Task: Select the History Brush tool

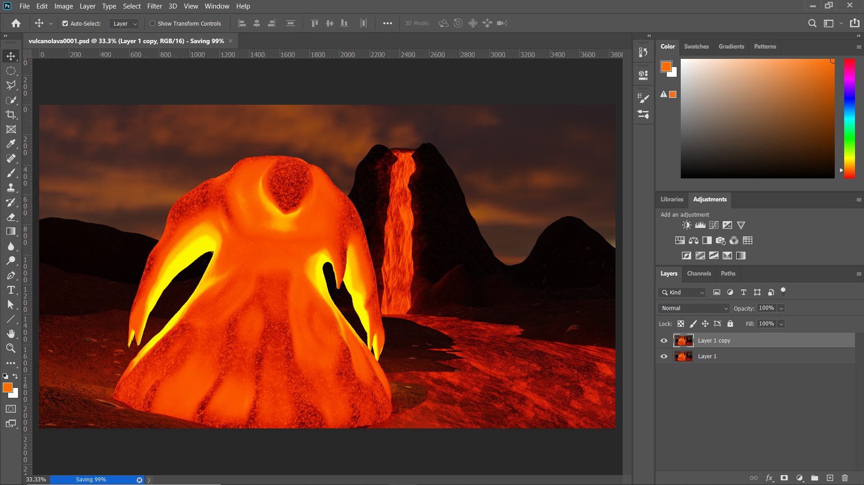Action: [11, 202]
